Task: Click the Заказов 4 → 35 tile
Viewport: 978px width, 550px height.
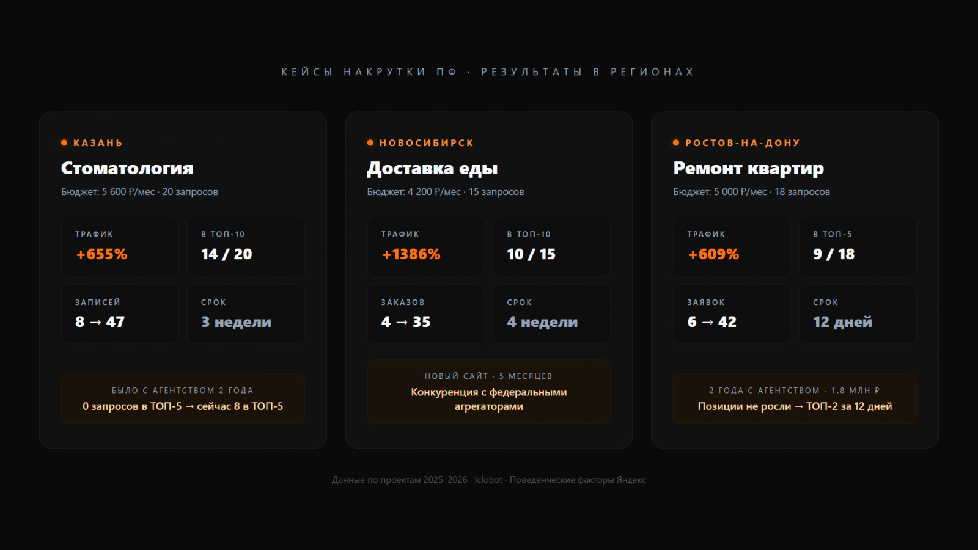Action: coord(425,314)
